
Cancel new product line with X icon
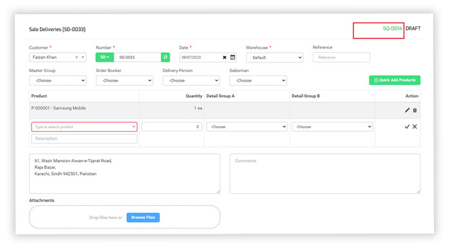point(415,127)
